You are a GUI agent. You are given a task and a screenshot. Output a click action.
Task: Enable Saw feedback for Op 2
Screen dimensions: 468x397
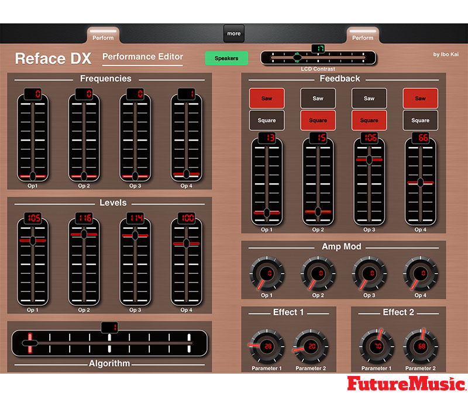(318, 98)
